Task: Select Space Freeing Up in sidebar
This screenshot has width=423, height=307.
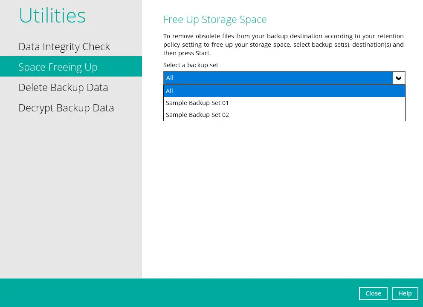Action: (58, 67)
